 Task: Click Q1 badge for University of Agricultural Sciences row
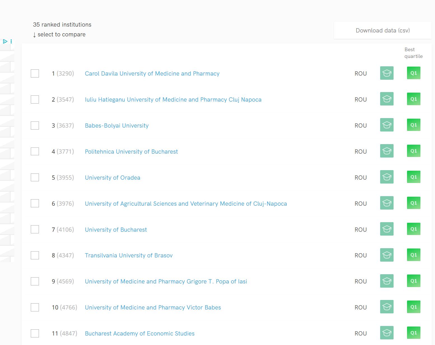pos(413,203)
